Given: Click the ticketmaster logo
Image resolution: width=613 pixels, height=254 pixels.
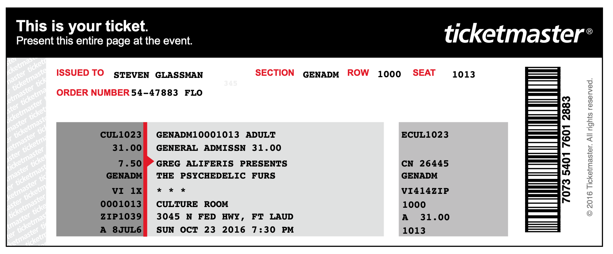Looking at the screenshot, I should (514, 34).
